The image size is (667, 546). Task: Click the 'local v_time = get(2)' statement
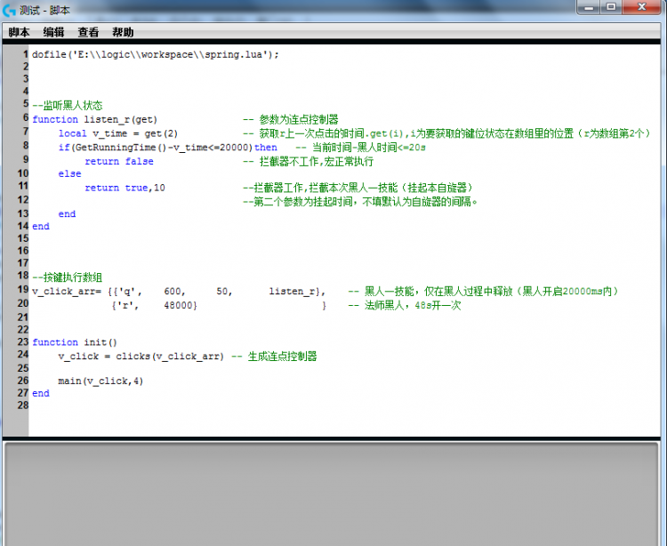pyautogui.click(x=117, y=133)
